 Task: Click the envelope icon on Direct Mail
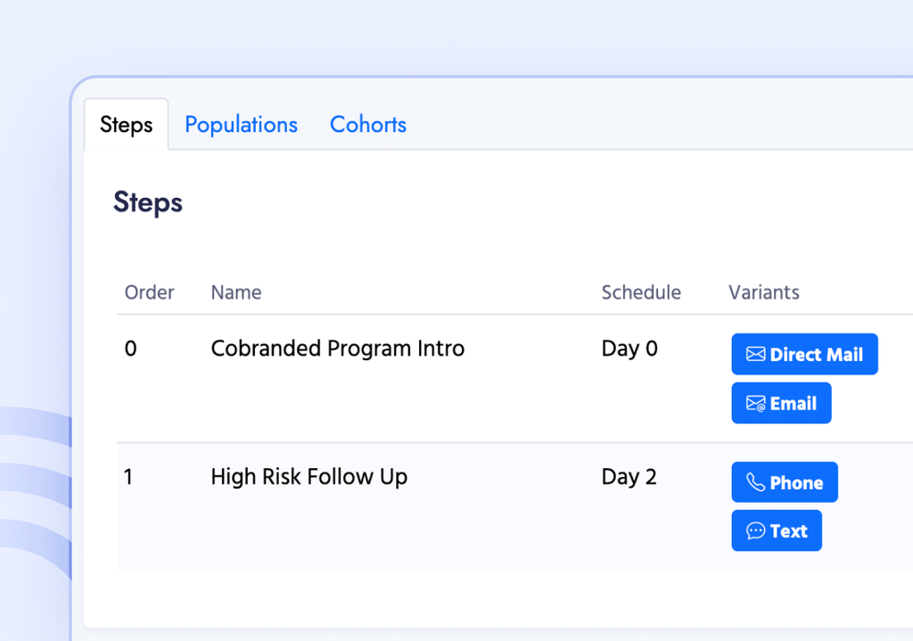point(755,354)
